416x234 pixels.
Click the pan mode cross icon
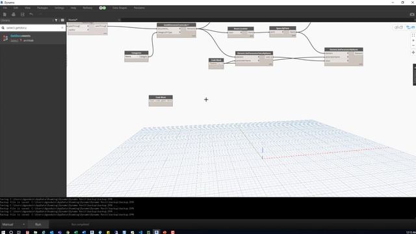click(413, 53)
